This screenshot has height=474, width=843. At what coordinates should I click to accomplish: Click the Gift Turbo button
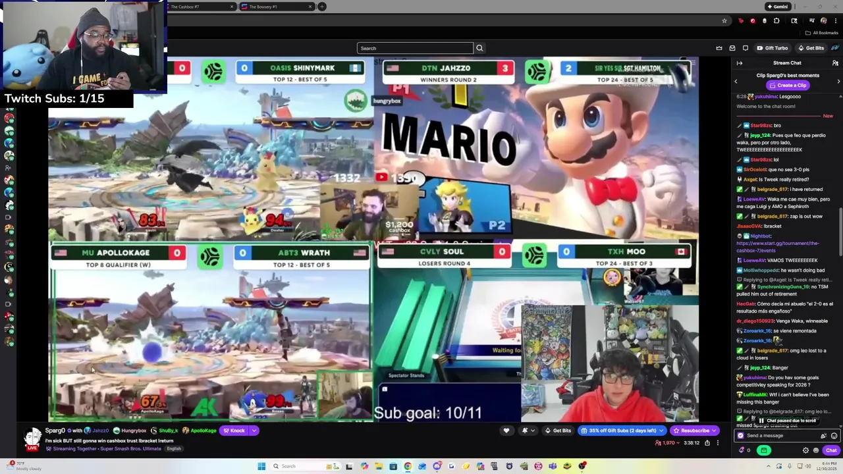pos(773,48)
